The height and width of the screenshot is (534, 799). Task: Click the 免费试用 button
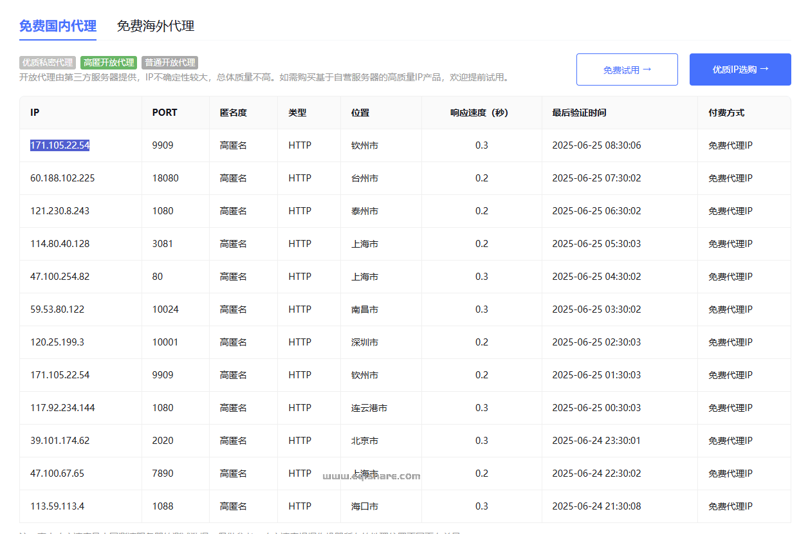[627, 69]
